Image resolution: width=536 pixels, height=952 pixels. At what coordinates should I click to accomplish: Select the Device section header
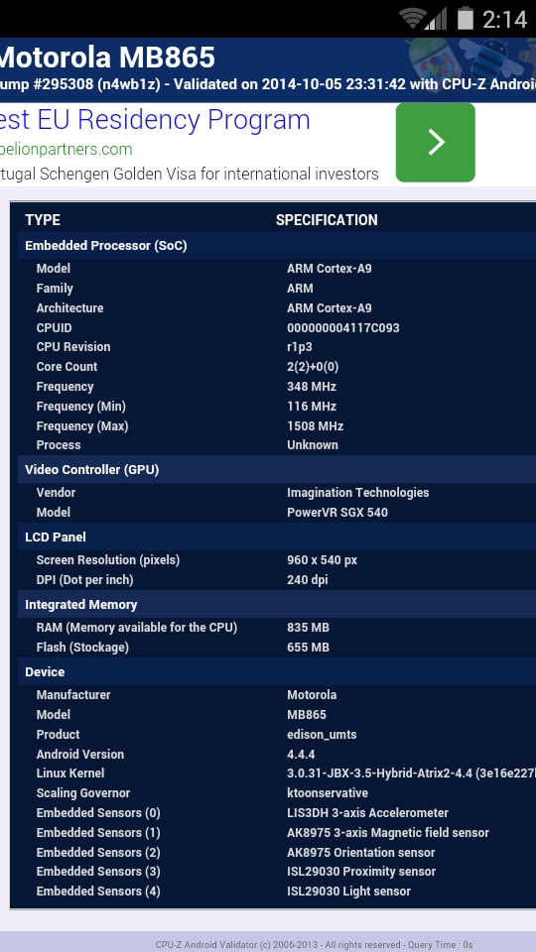[x=277, y=671]
